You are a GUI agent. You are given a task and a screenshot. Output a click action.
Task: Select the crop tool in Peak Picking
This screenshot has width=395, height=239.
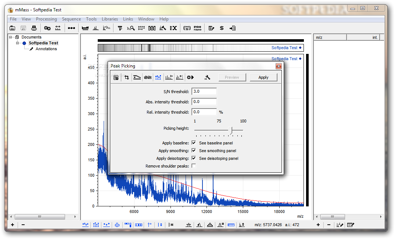click(x=127, y=77)
